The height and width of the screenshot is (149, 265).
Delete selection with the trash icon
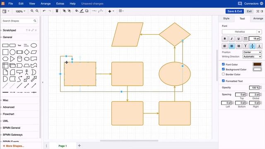pos(57,11)
